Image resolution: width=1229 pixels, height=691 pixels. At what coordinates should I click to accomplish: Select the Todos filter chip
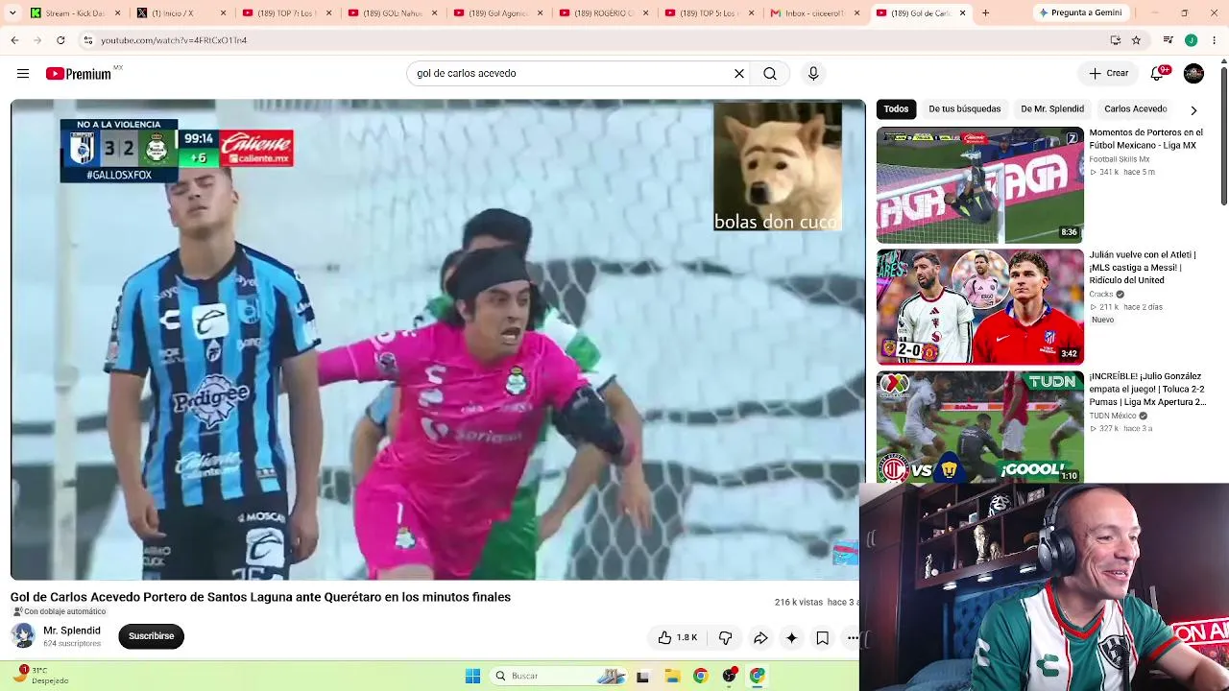[896, 108]
